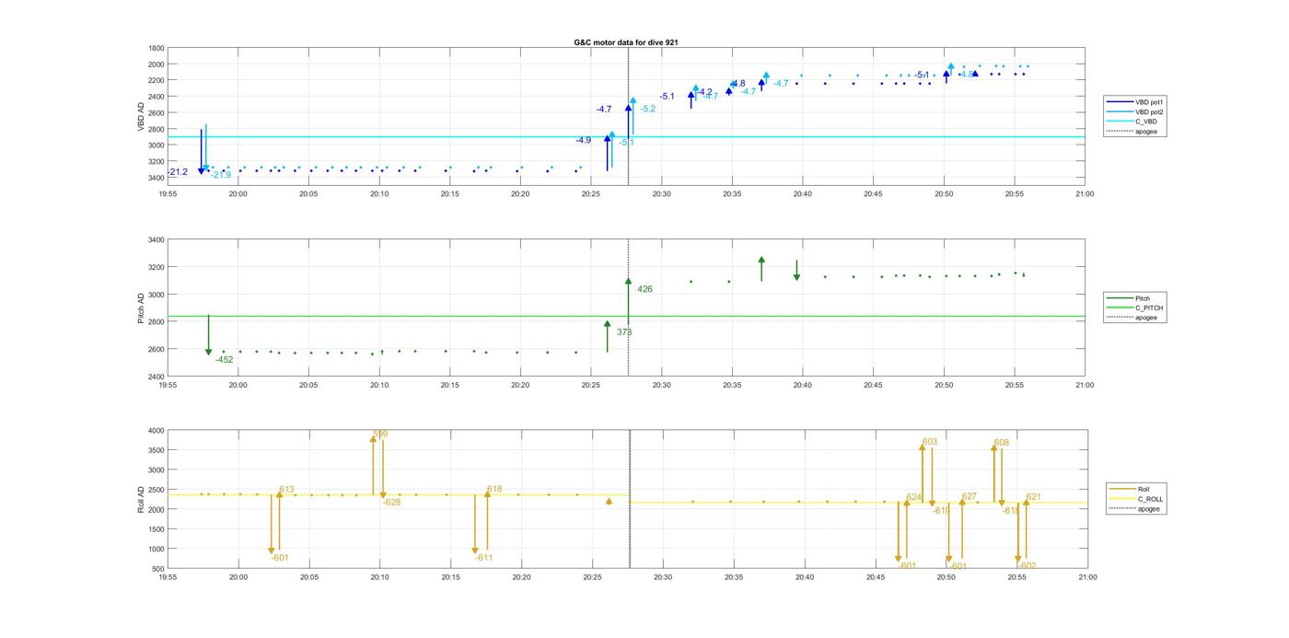Image resolution: width=1289 pixels, height=638 pixels.
Task: Click the '19:55' tick under the VBD plot
Action: pyautogui.click(x=168, y=194)
